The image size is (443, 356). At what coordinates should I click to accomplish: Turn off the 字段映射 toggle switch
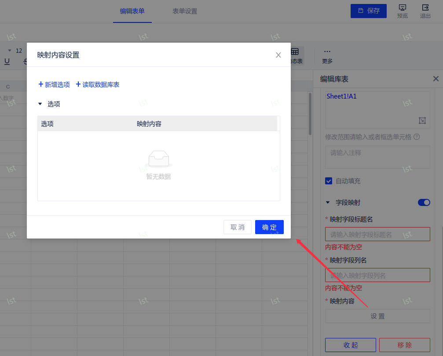click(424, 202)
